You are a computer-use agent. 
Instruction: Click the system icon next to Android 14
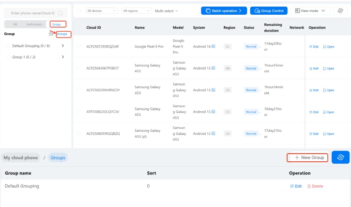coord(214,47)
